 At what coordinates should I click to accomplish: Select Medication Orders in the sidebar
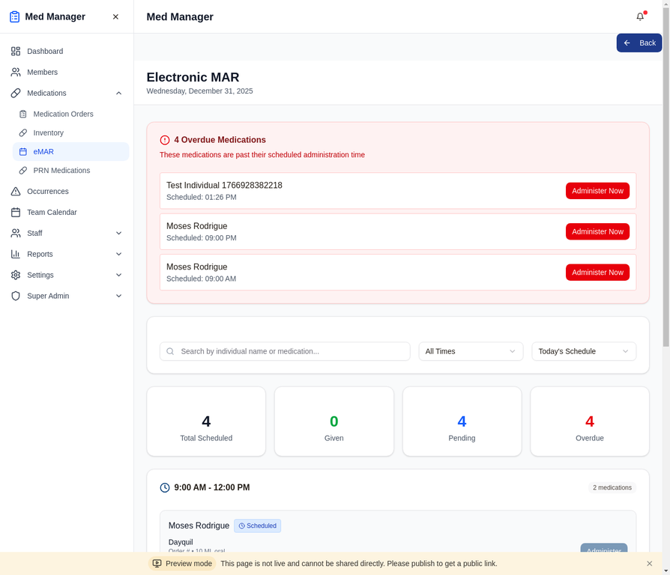click(x=63, y=114)
